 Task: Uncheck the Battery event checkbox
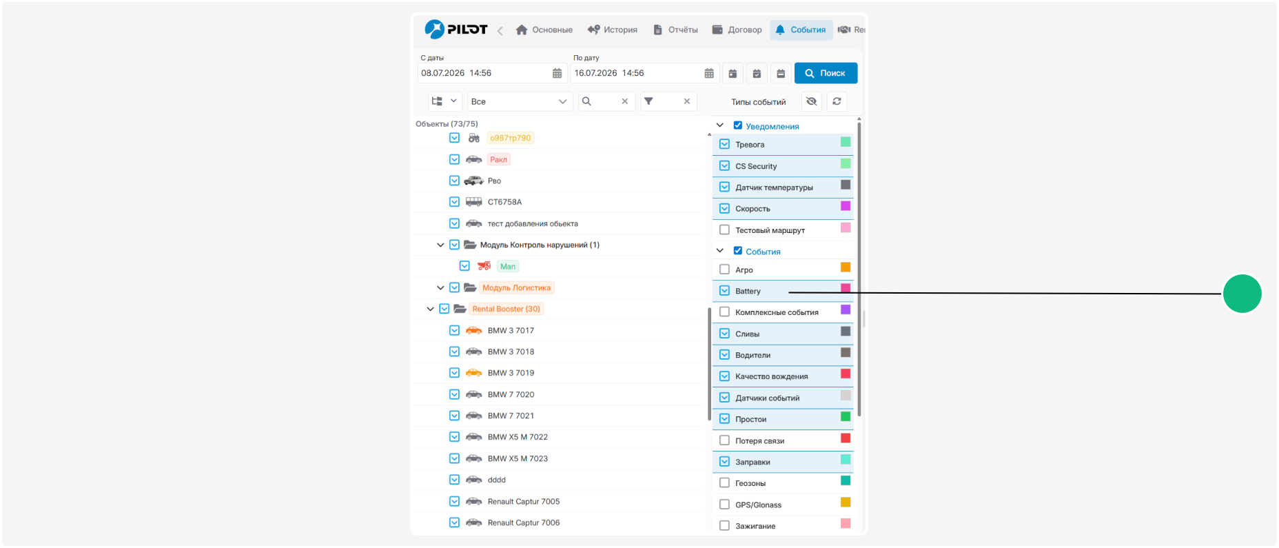point(724,291)
